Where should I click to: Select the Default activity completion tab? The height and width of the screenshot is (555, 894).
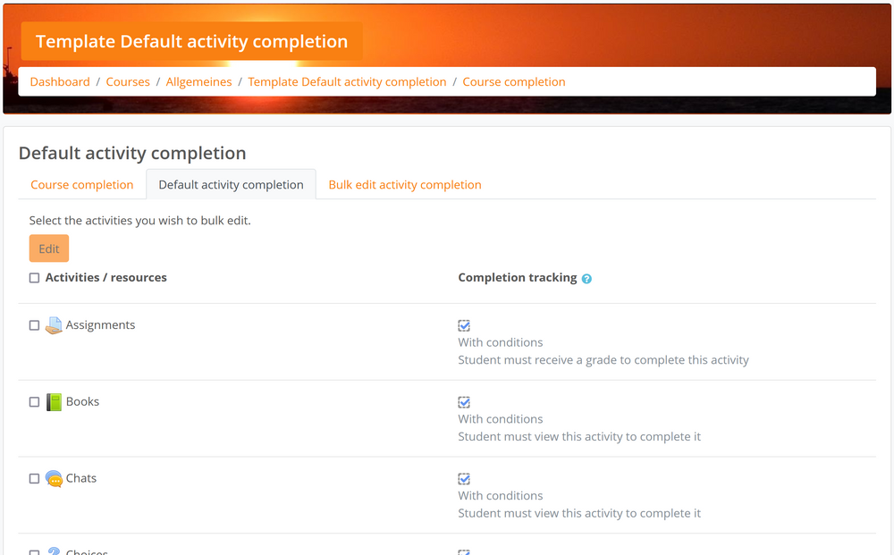tap(231, 184)
